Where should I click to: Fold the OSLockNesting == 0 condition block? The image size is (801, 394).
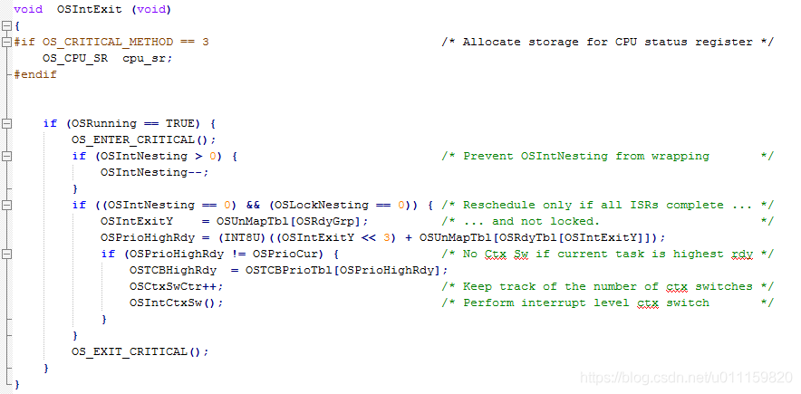pos(6,205)
